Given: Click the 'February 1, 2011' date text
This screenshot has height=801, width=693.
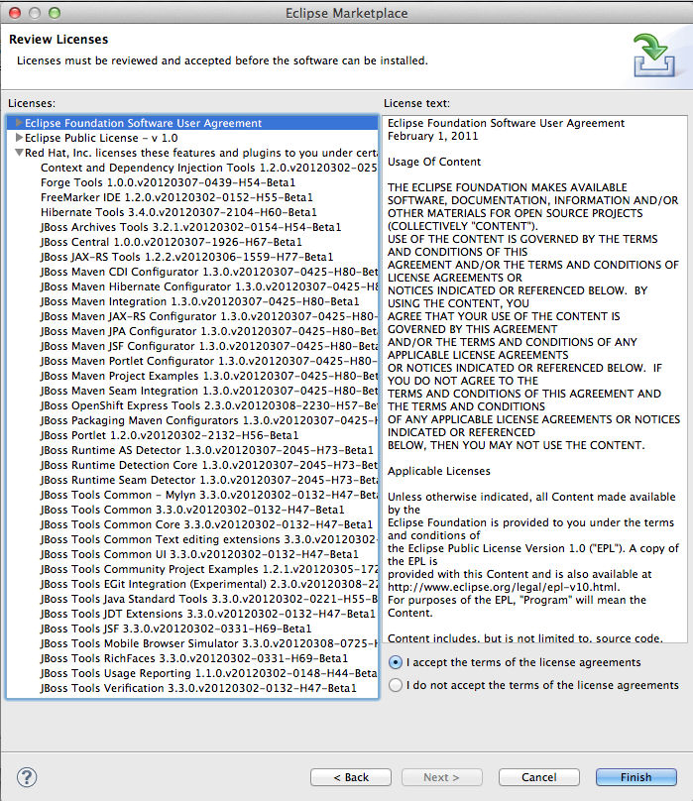Looking at the screenshot, I should (432, 136).
